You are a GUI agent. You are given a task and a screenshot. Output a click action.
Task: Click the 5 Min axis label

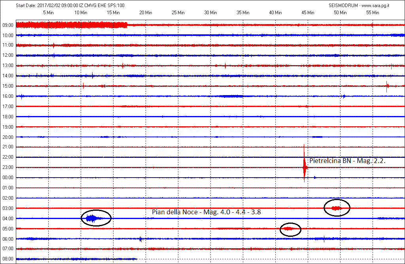point(48,12)
